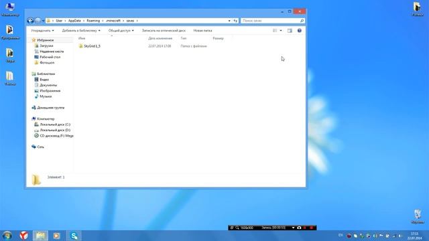Open view options dropdown arrow
The width and height of the screenshot is (429, 241).
click(x=281, y=31)
